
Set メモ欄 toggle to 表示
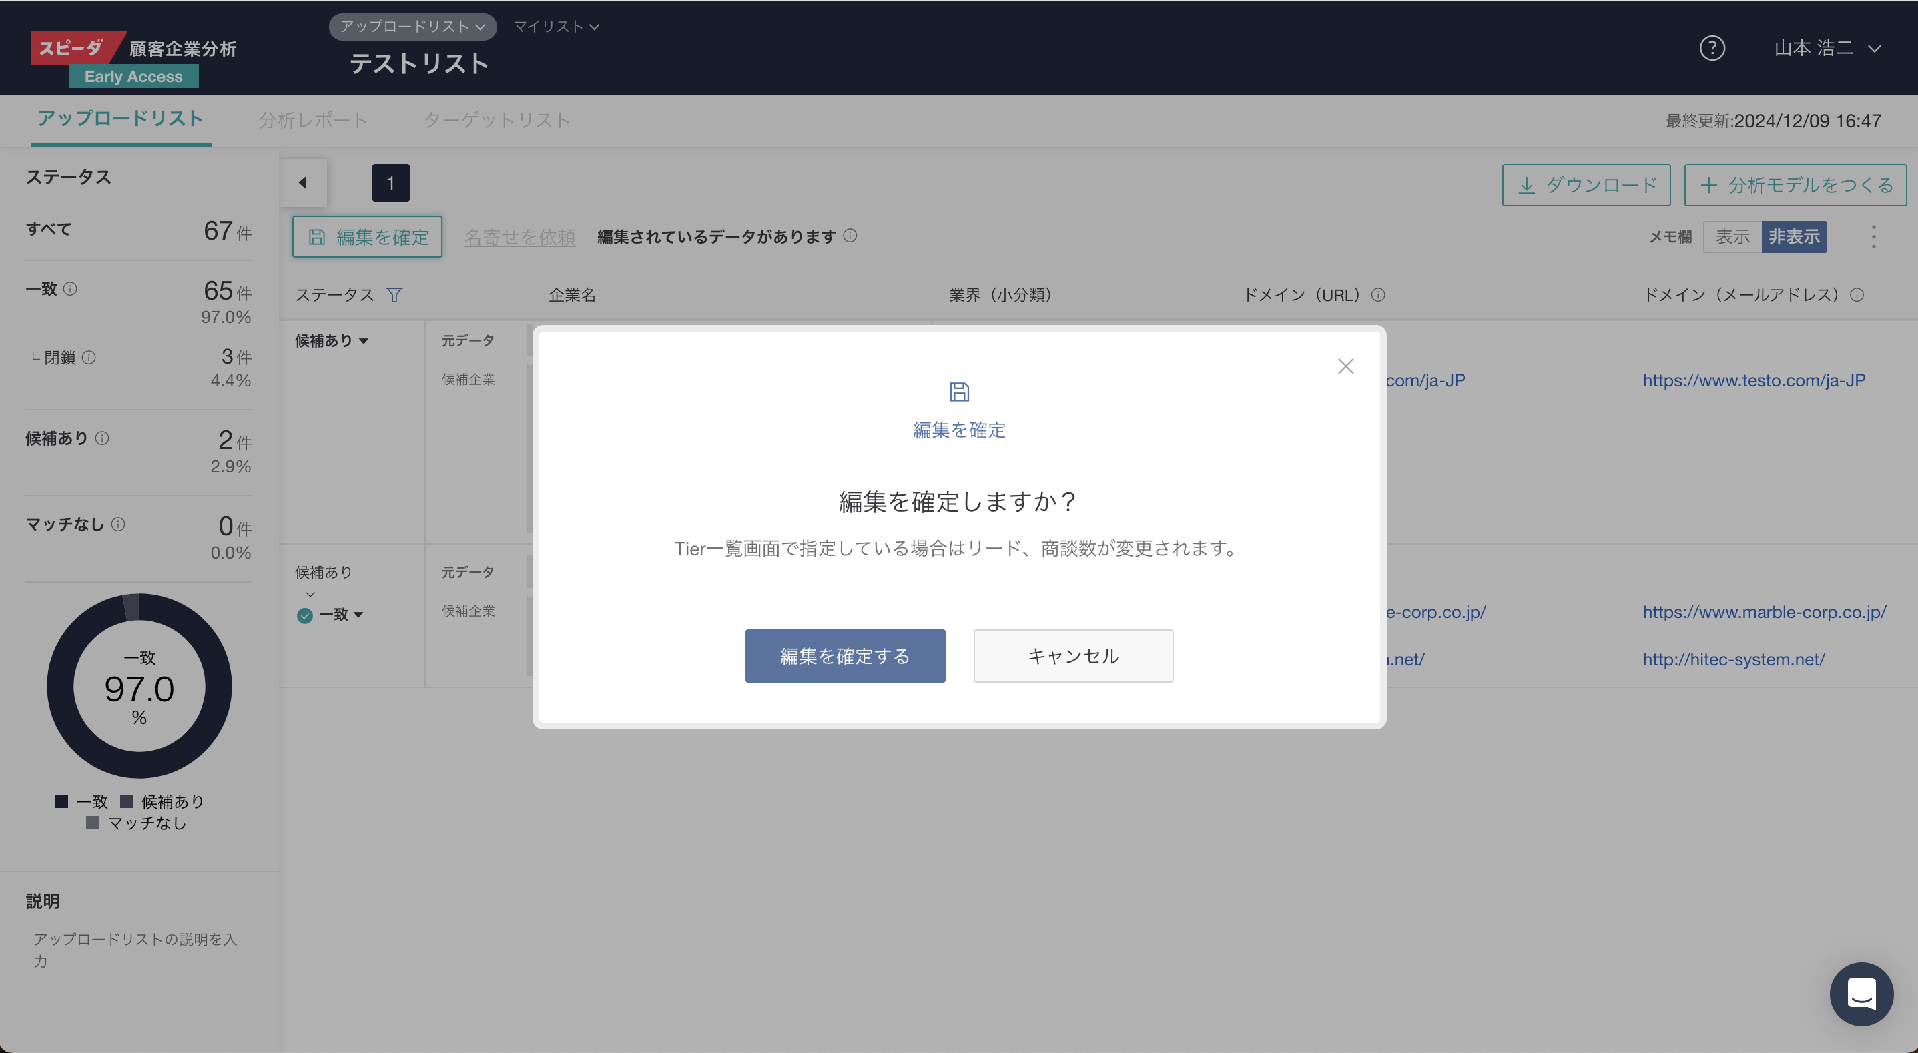click(1732, 237)
